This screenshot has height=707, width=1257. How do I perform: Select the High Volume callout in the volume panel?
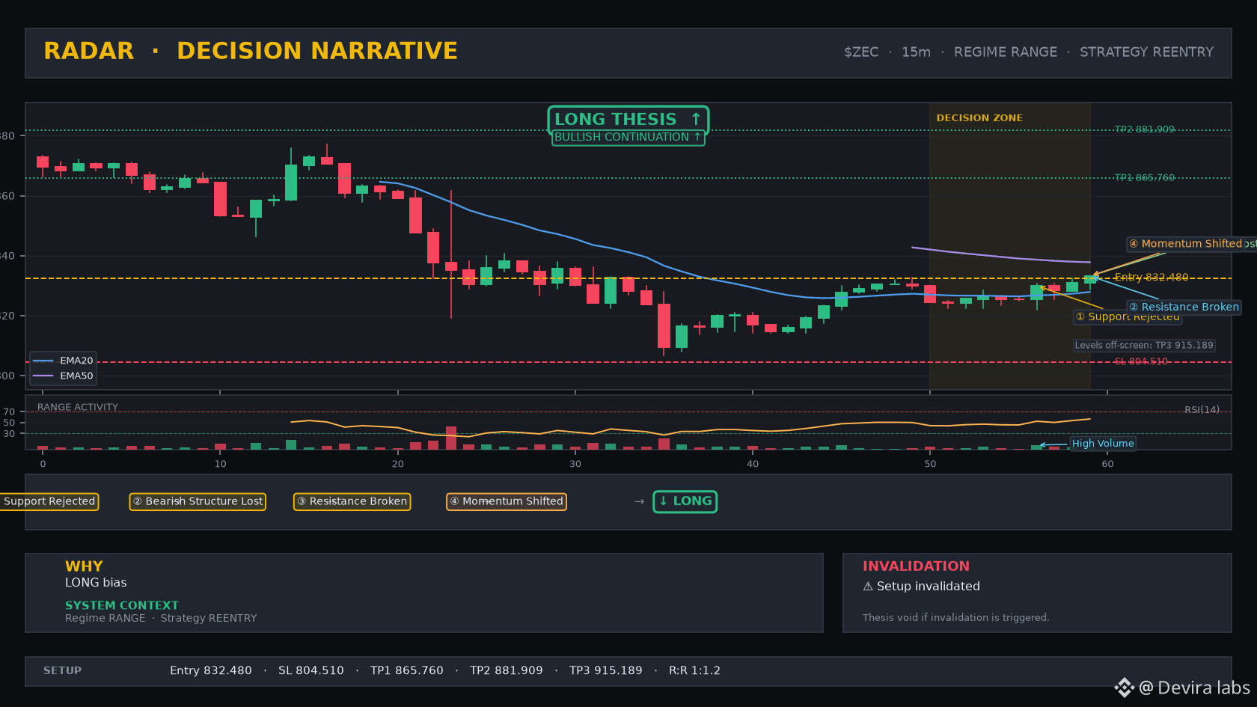1103,444
